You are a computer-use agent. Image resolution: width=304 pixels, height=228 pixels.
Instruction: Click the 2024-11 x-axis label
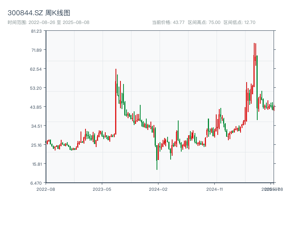(x=214, y=189)
